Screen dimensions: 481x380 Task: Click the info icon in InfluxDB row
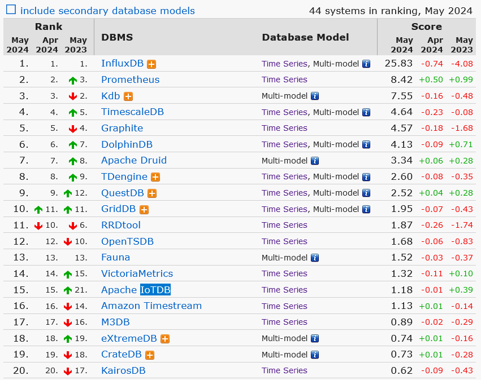[366, 64]
